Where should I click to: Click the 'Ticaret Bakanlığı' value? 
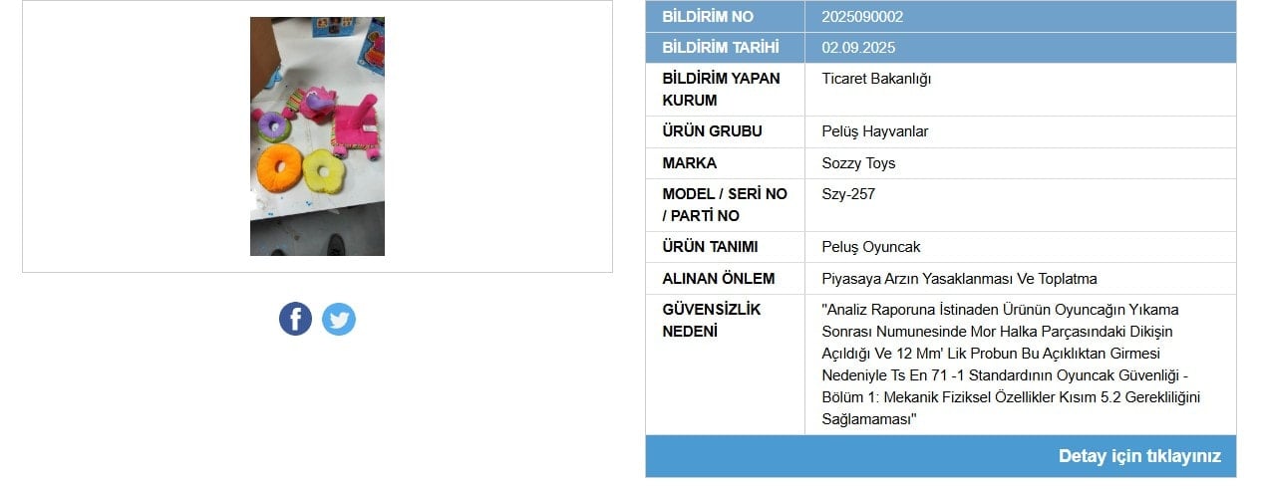pyautogui.click(x=876, y=79)
